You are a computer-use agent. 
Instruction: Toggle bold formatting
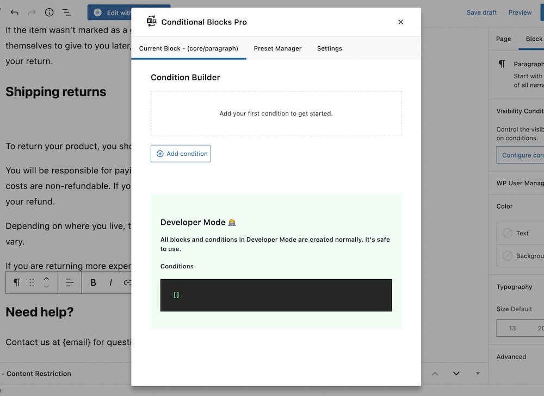coord(93,282)
